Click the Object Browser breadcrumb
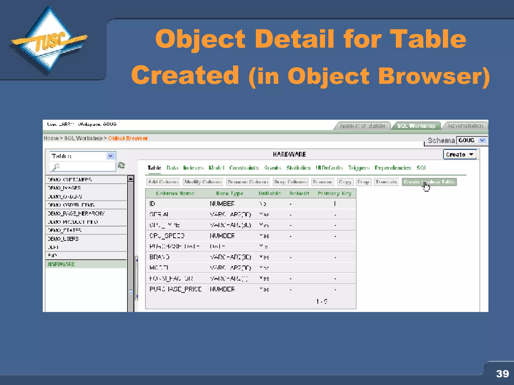Screen dimensions: 514x385 [128, 138]
